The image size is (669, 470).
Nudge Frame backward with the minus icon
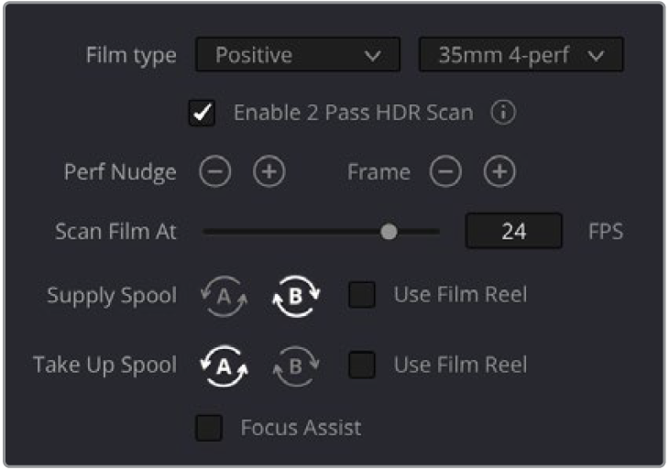coord(445,171)
